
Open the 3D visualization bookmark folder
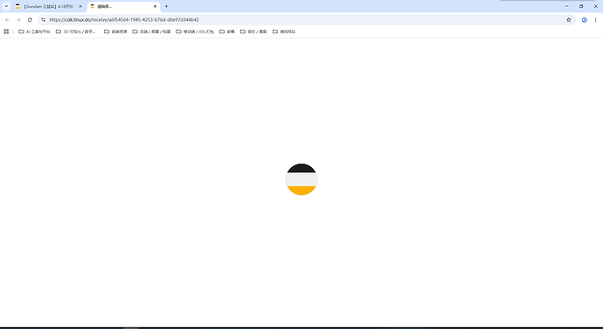(x=76, y=31)
